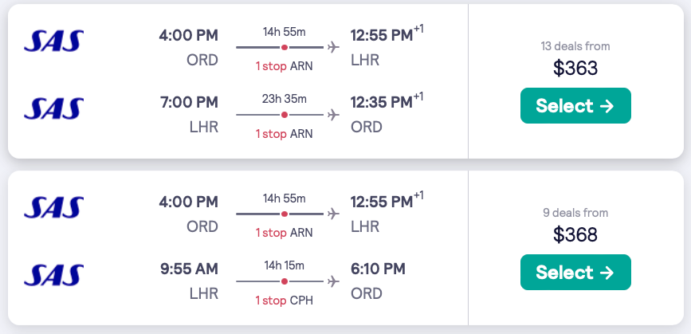Click the SAS logo for the 9:55 AM return flight
This screenshot has width=691, height=334.
pyautogui.click(x=54, y=274)
